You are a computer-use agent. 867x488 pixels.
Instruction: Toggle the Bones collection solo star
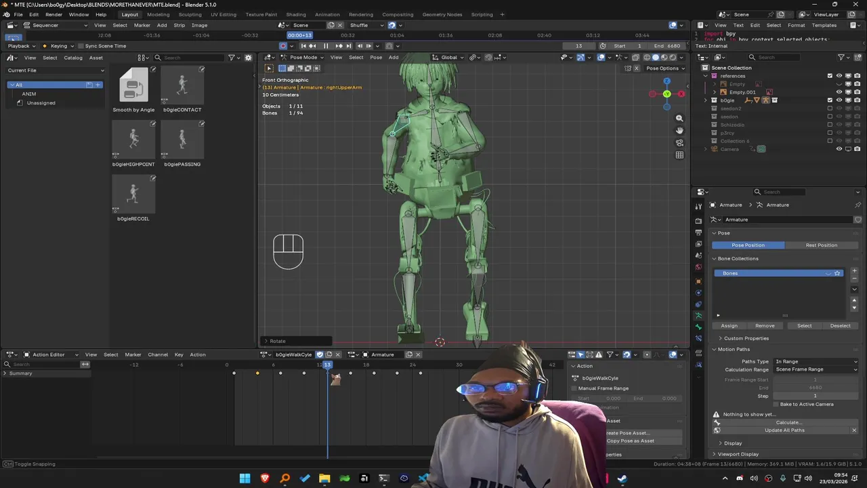pos(837,273)
